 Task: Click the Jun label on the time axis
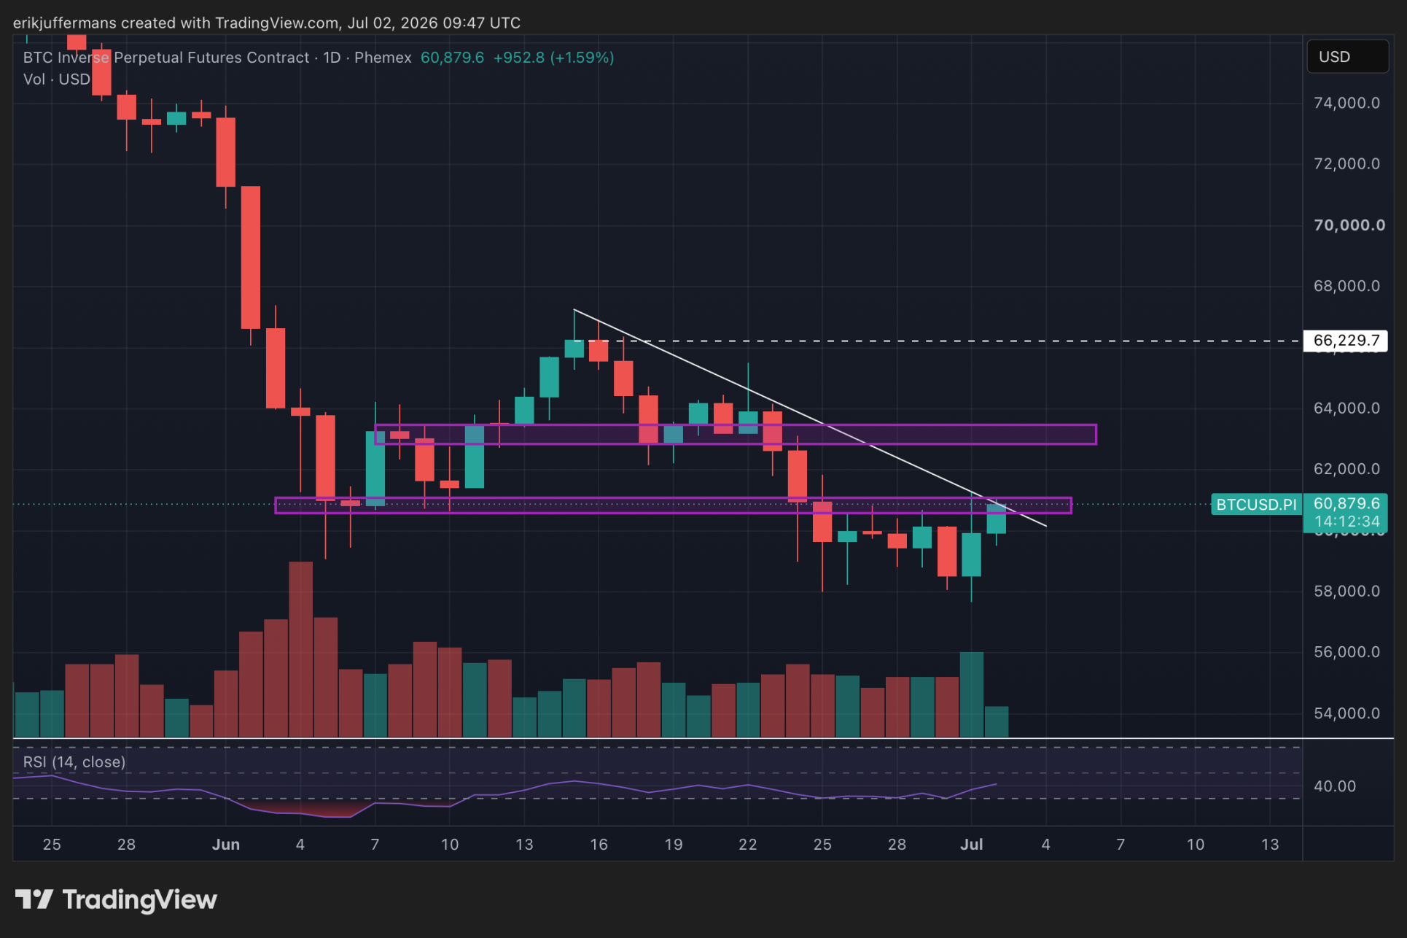[226, 844]
